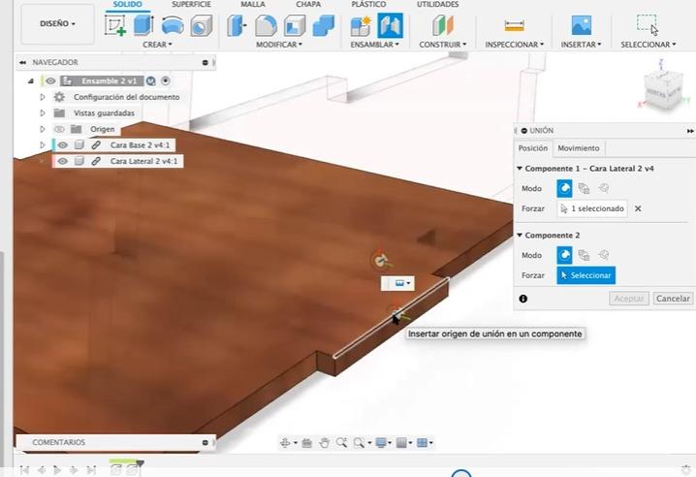
Task: Expand Configuración del documento tree item
Action: click(43, 97)
